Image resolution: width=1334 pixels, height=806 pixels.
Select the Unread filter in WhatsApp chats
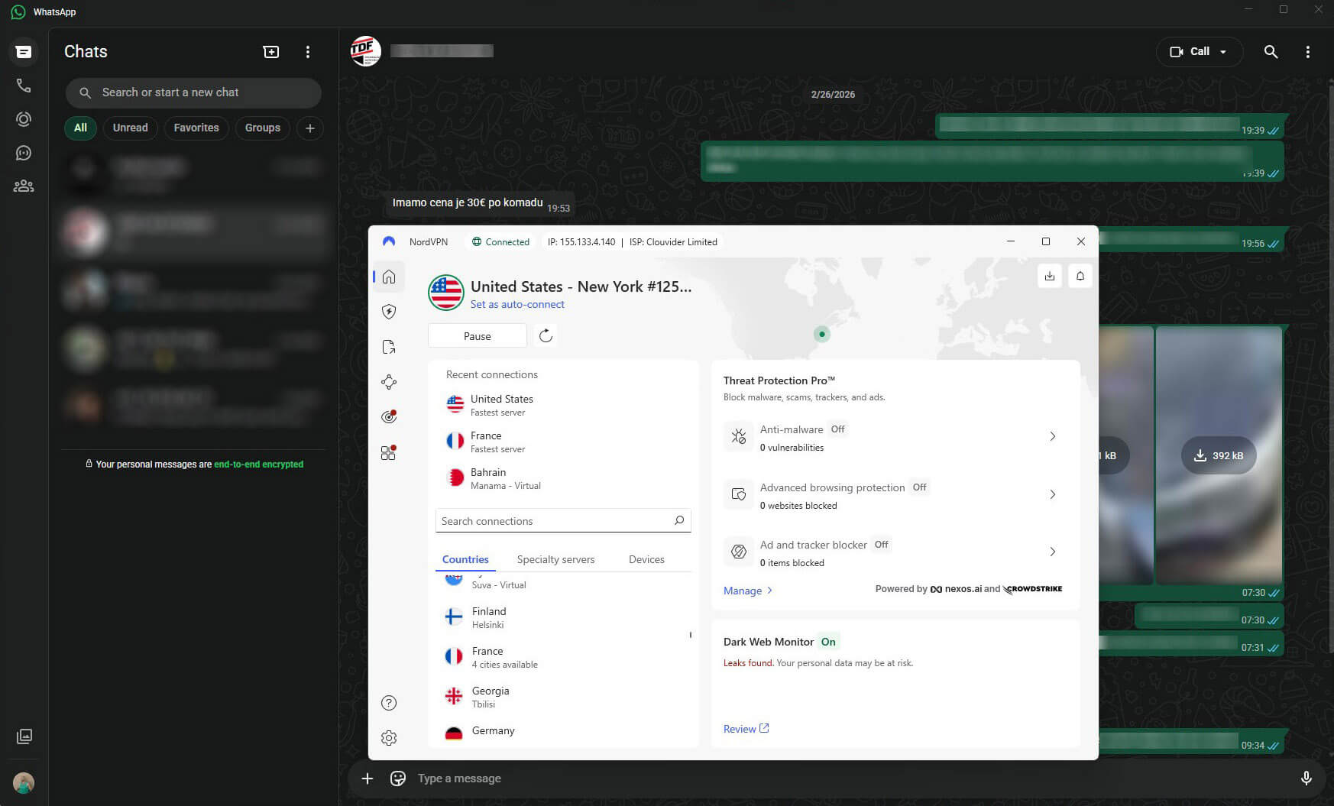[x=130, y=128]
